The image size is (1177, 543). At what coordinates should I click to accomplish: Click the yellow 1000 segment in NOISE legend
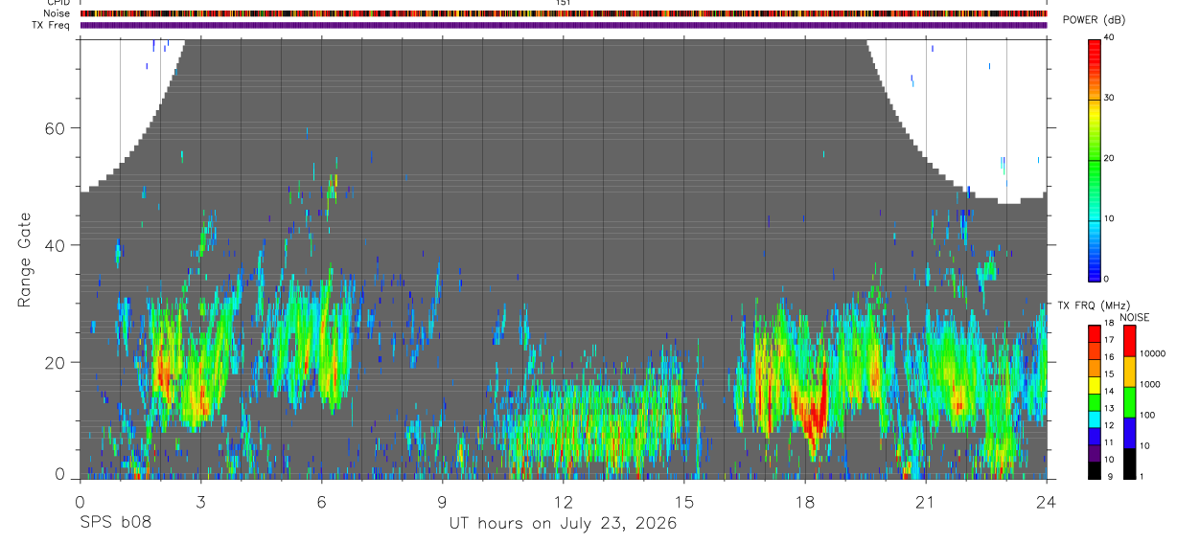click(x=1131, y=371)
